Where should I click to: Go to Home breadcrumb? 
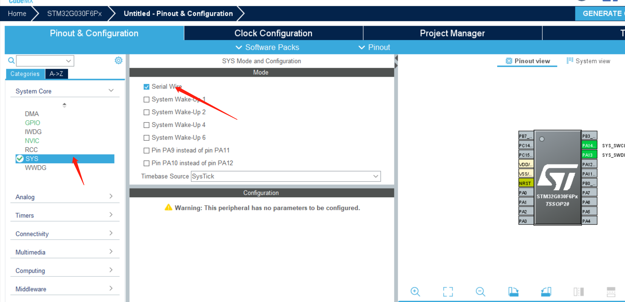tap(17, 14)
